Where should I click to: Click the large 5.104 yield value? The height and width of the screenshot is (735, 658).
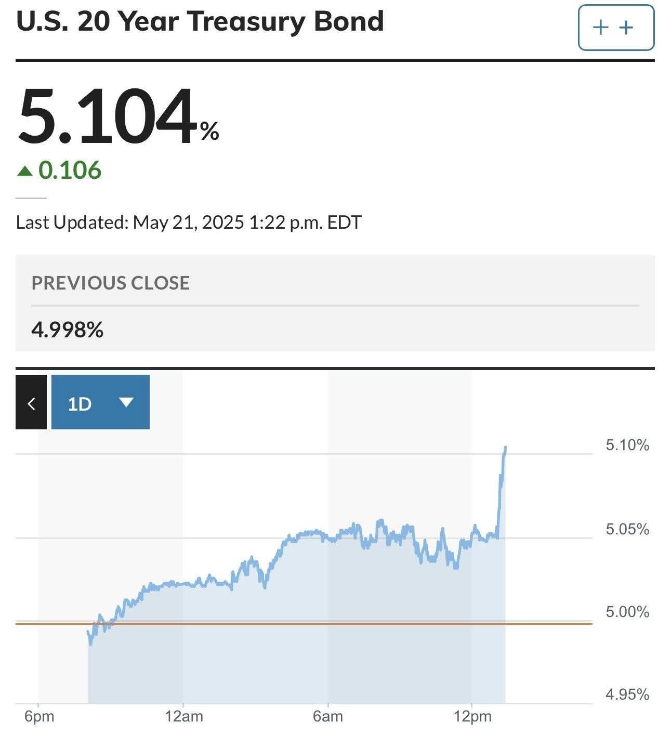click(109, 116)
